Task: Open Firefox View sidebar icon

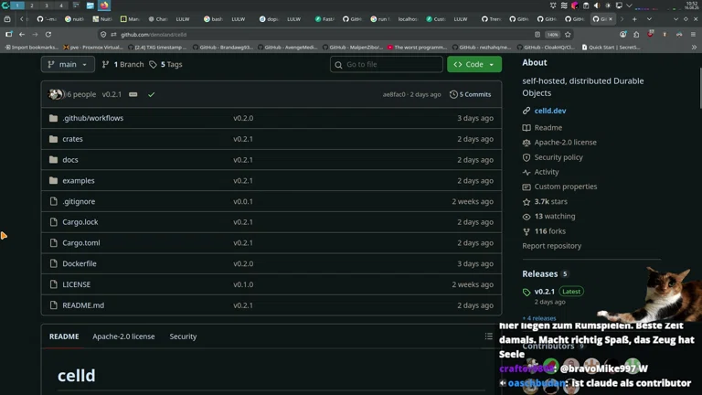Action: (7, 19)
